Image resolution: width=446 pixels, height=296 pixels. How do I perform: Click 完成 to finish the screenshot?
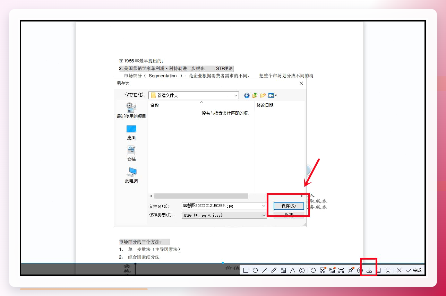point(414,270)
